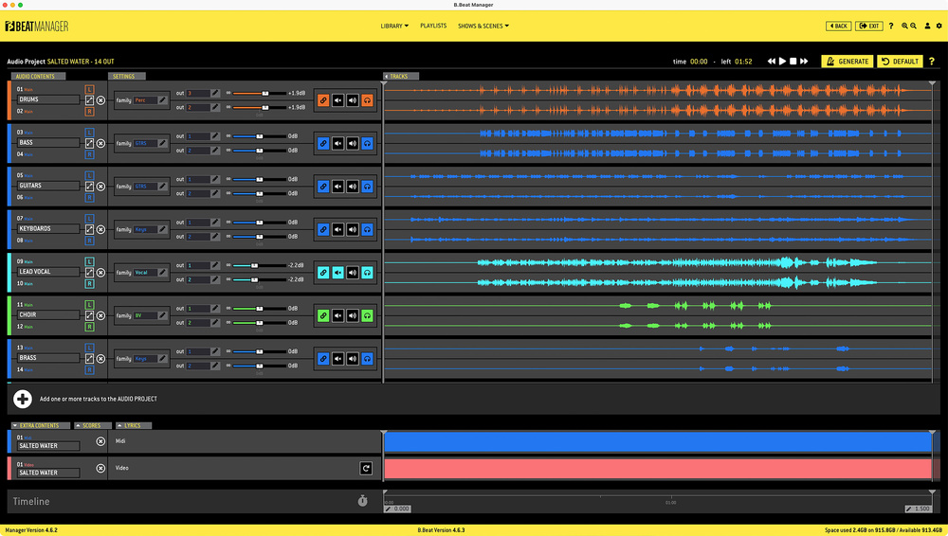
Task: Click the pencil icon beside the Perc family field
Action: pyautogui.click(x=162, y=99)
